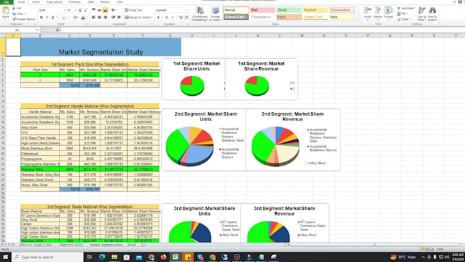Select 2nd Segment Market Share Revenue chart
465x262 pixels.
(293, 140)
